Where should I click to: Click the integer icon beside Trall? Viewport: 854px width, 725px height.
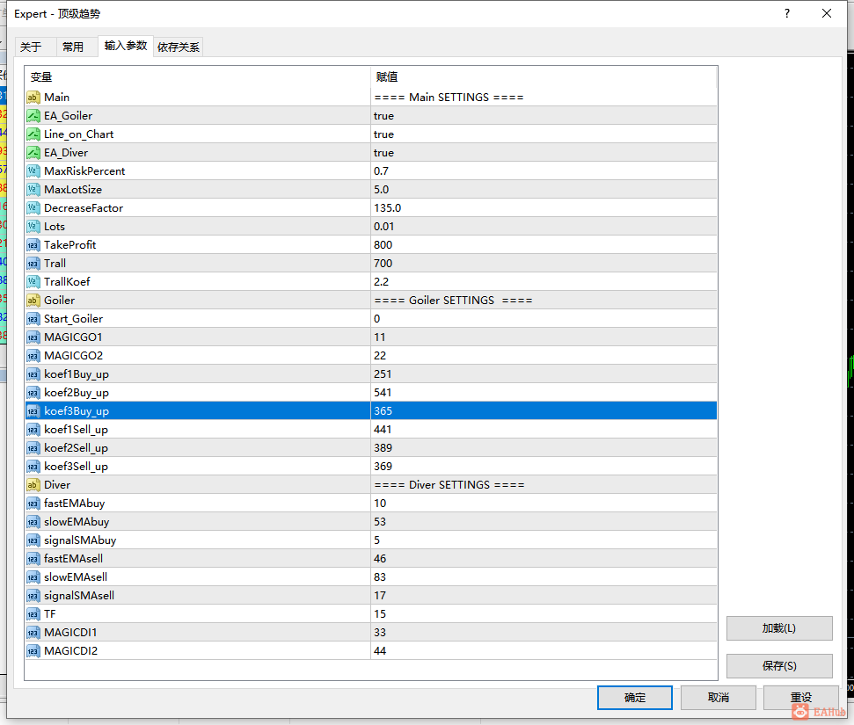pyautogui.click(x=33, y=264)
